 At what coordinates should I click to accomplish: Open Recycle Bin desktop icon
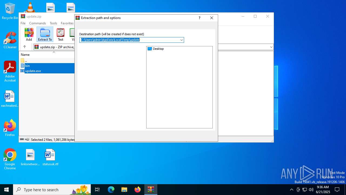point(10,11)
